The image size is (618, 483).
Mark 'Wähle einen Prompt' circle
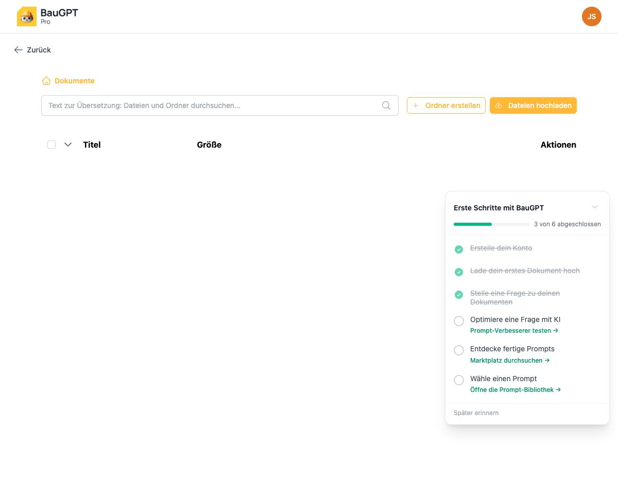[459, 380]
